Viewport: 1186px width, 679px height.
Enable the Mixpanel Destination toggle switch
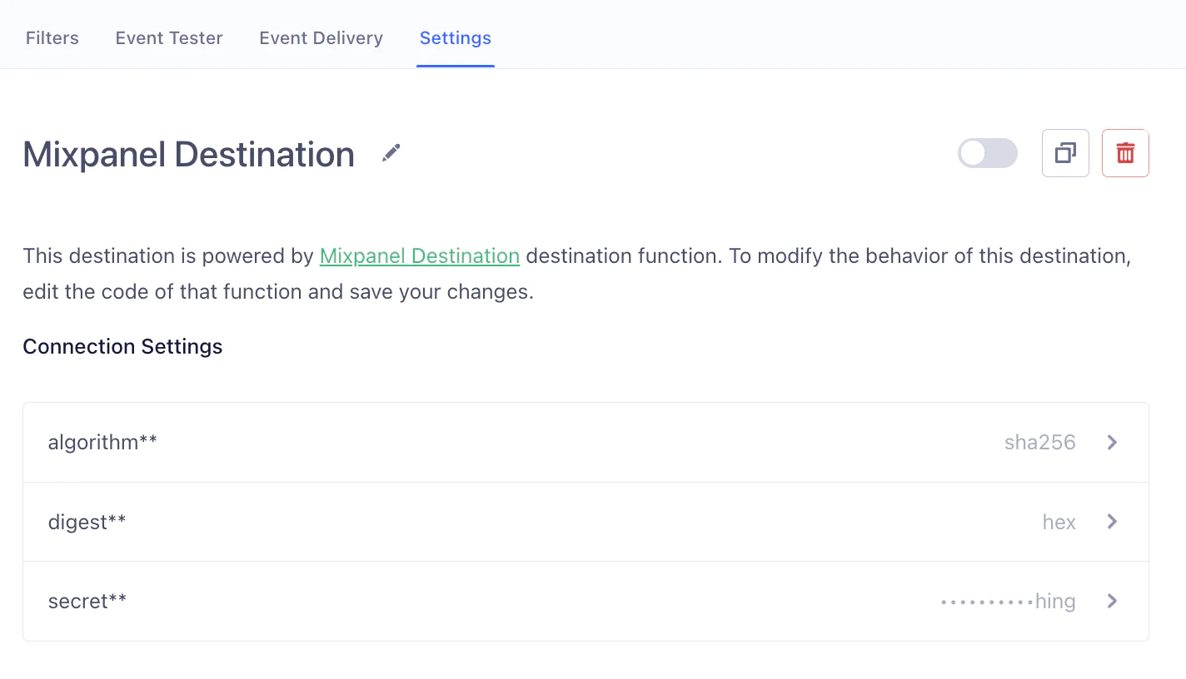coord(987,153)
